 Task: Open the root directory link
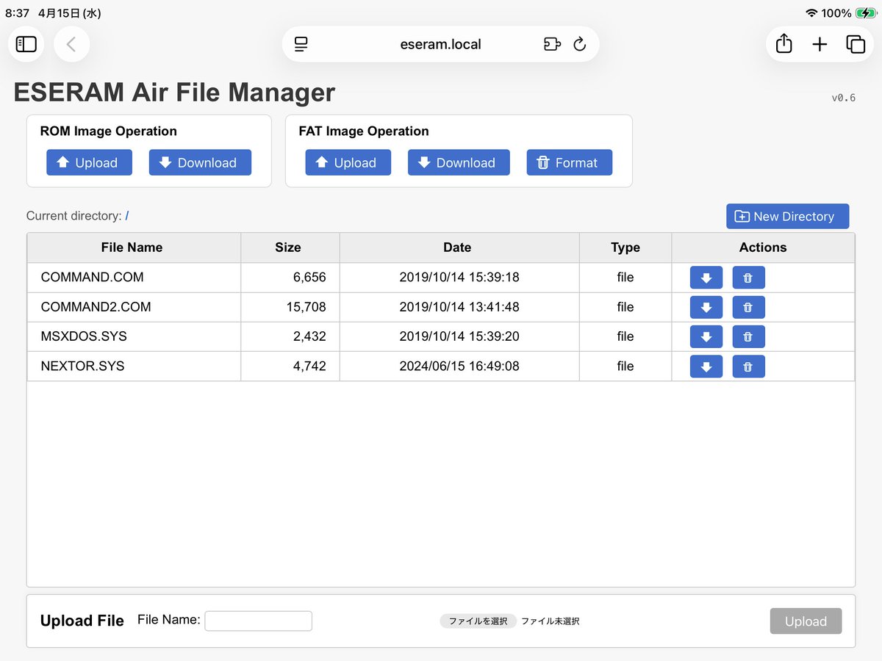point(127,216)
